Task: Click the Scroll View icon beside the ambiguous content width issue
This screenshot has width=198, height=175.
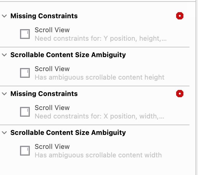Action: pos(25,151)
